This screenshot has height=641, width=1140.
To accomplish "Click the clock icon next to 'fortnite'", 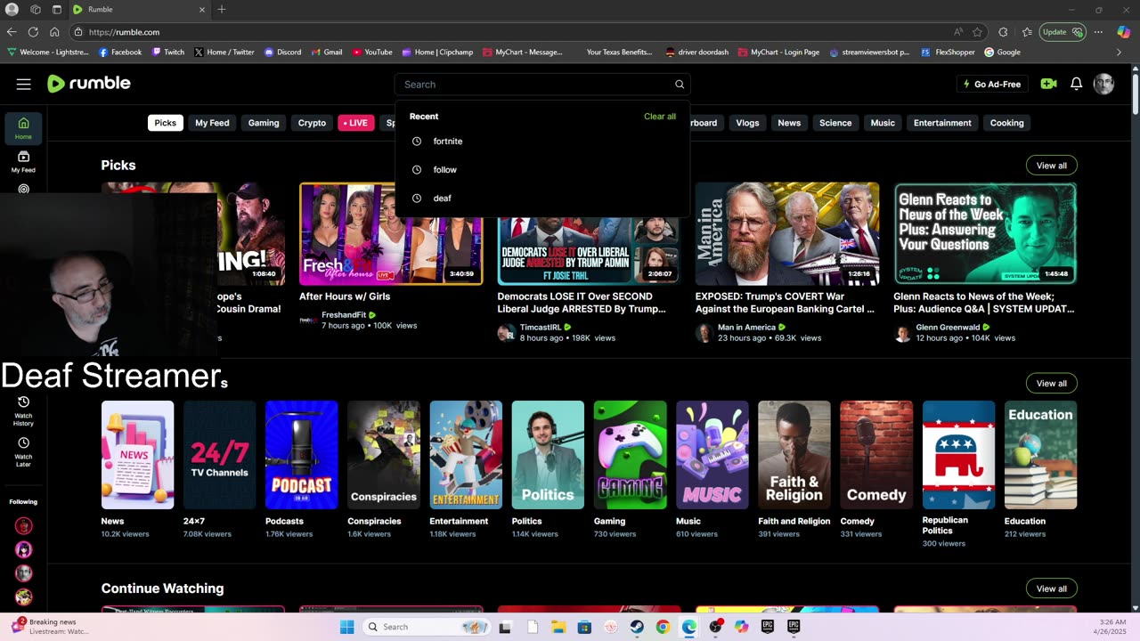I will click(416, 142).
